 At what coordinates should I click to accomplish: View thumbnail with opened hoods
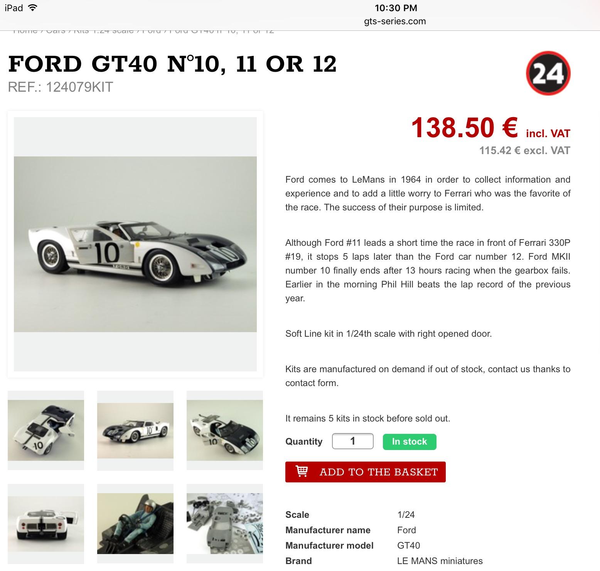pyautogui.click(x=225, y=430)
